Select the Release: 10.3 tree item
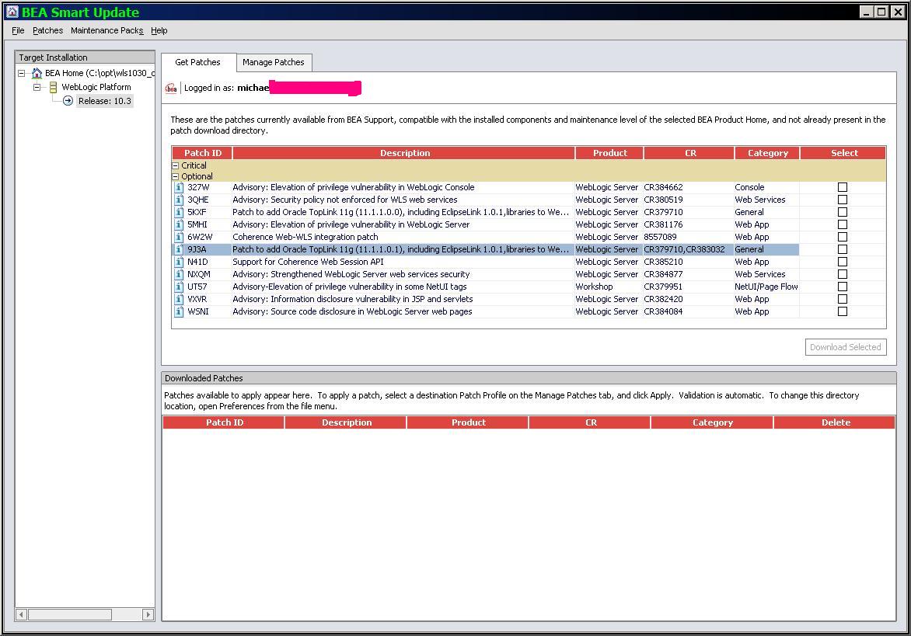Image resolution: width=911 pixels, height=636 pixels. [x=105, y=101]
